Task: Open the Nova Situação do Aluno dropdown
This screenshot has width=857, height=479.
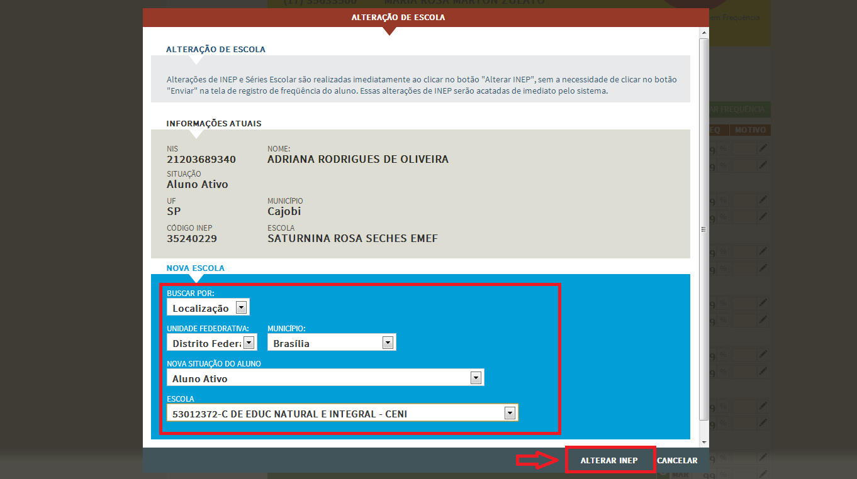Action: click(x=325, y=378)
